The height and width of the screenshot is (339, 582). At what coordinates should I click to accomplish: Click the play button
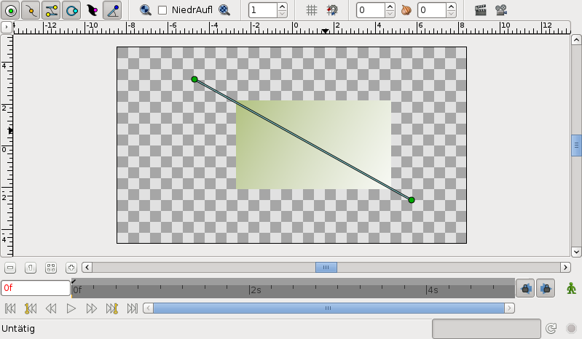[71, 308]
